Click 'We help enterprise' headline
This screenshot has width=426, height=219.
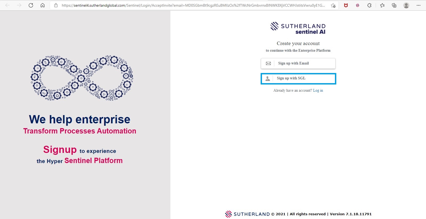[x=80, y=119]
